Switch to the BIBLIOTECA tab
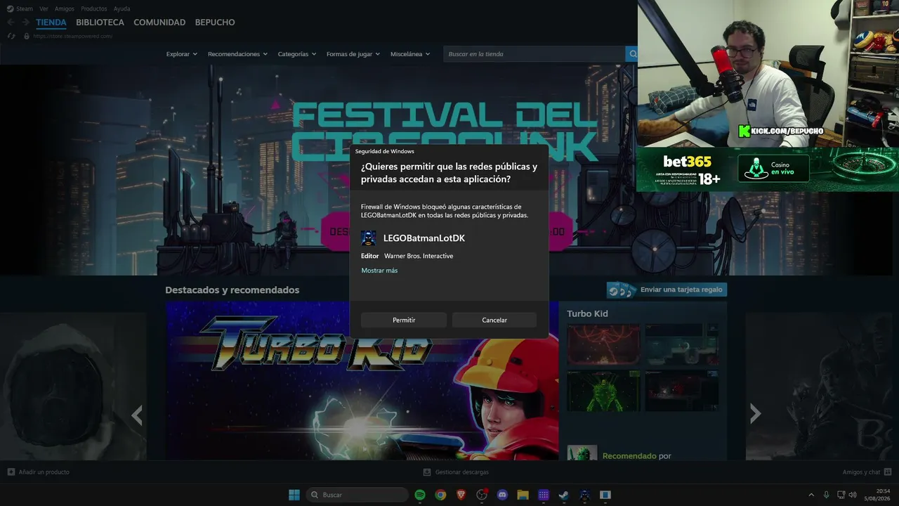The width and height of the screenshot is (899, 506). pos(100,22)
